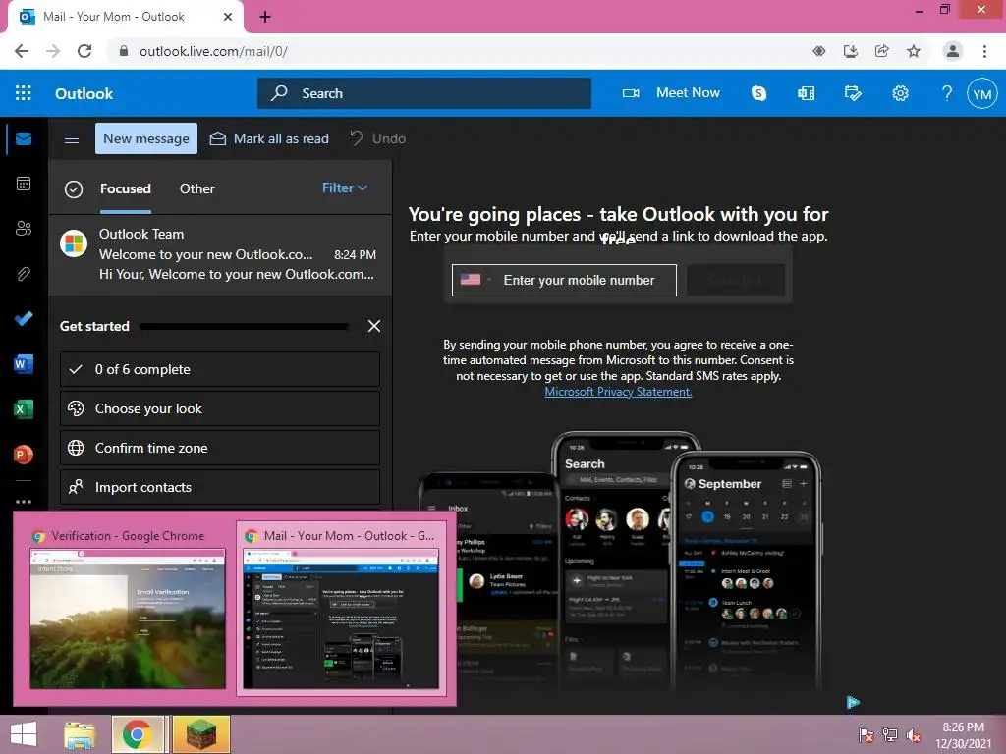1006x754 pixels.
Task: Click the mobile number input field
Action: 564,280
